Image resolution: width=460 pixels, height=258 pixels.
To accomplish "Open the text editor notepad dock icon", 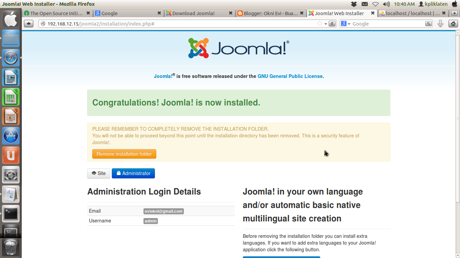I will (x=11, y=194).
